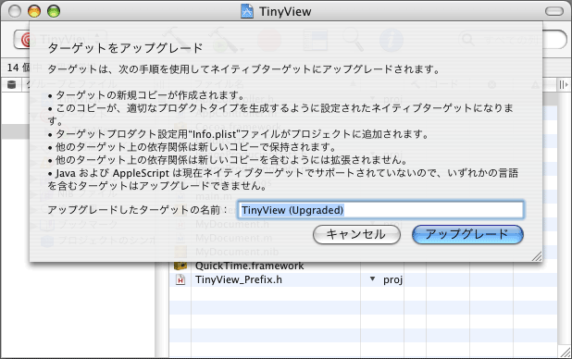Toggle the toolbar with the pill button
This screenshot has height=359, width=572.
[x=554, y=11]
